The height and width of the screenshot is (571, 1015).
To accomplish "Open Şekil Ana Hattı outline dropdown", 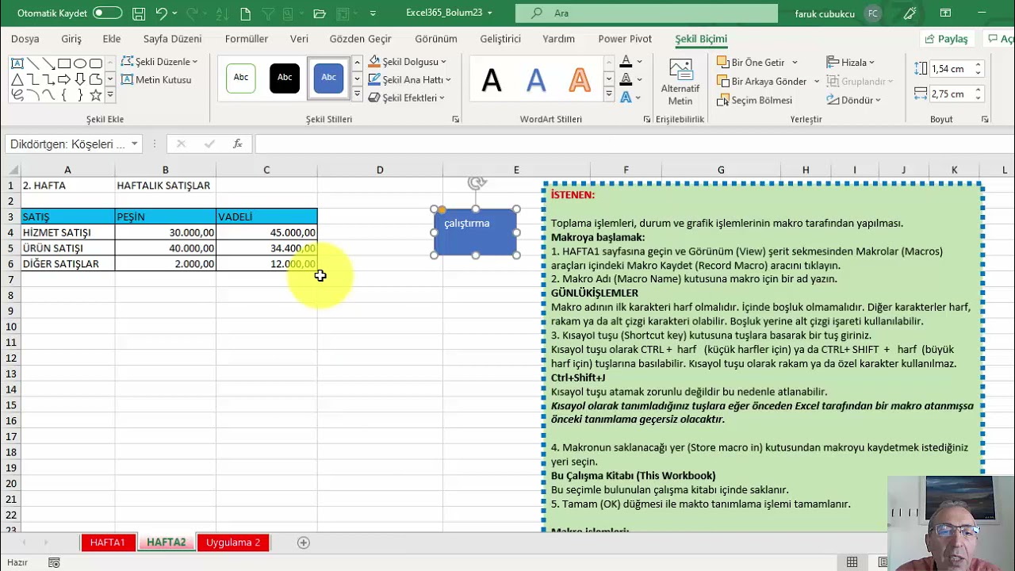I will [409, 79].
